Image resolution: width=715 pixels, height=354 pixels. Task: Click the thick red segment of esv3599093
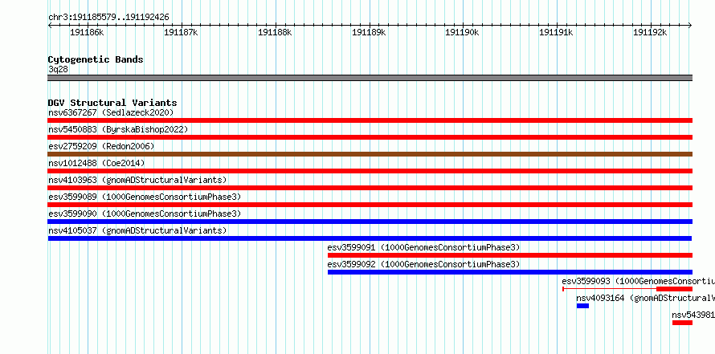[x=674, y=289]
